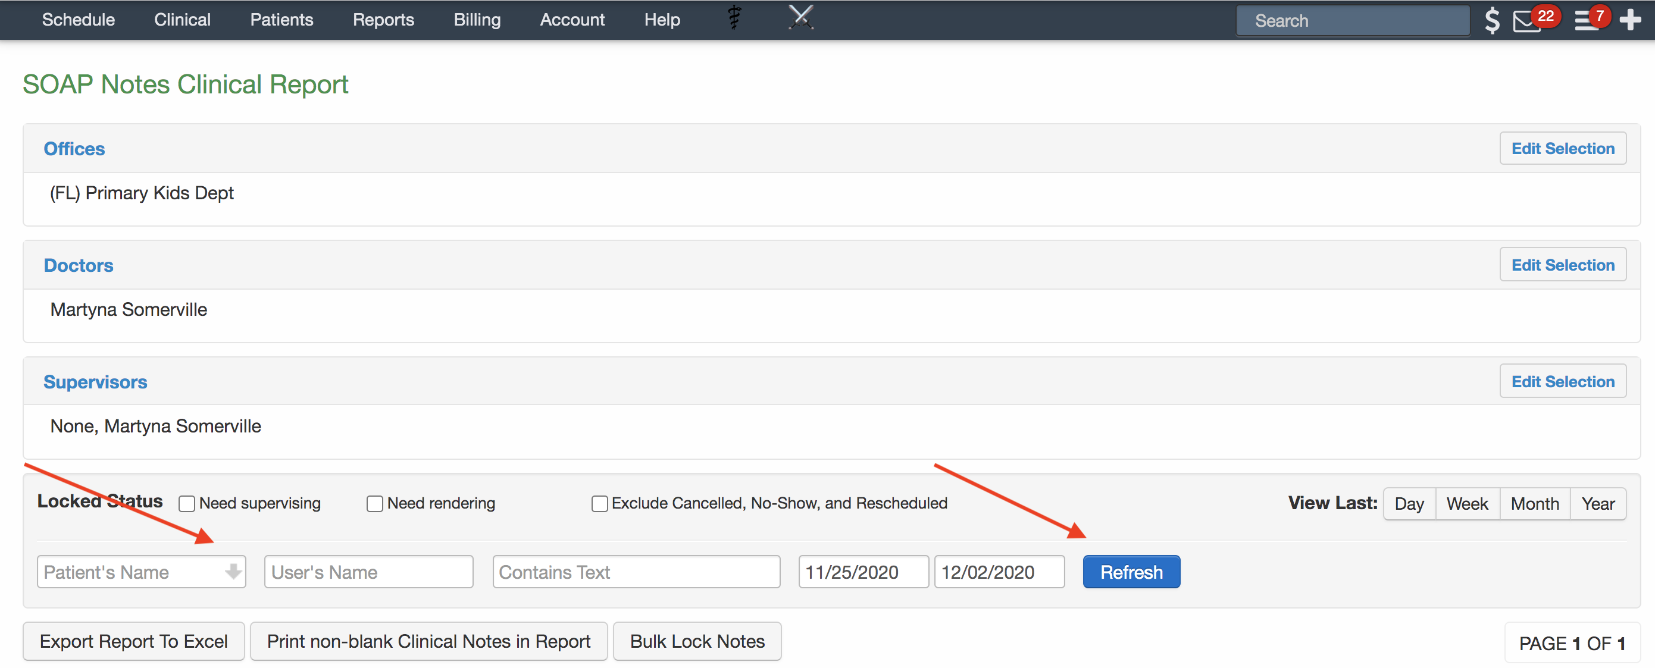The height and width of the screenshot is (668, 1655).
Task: Open the Schedule menu
Action: tap(79, 20)
